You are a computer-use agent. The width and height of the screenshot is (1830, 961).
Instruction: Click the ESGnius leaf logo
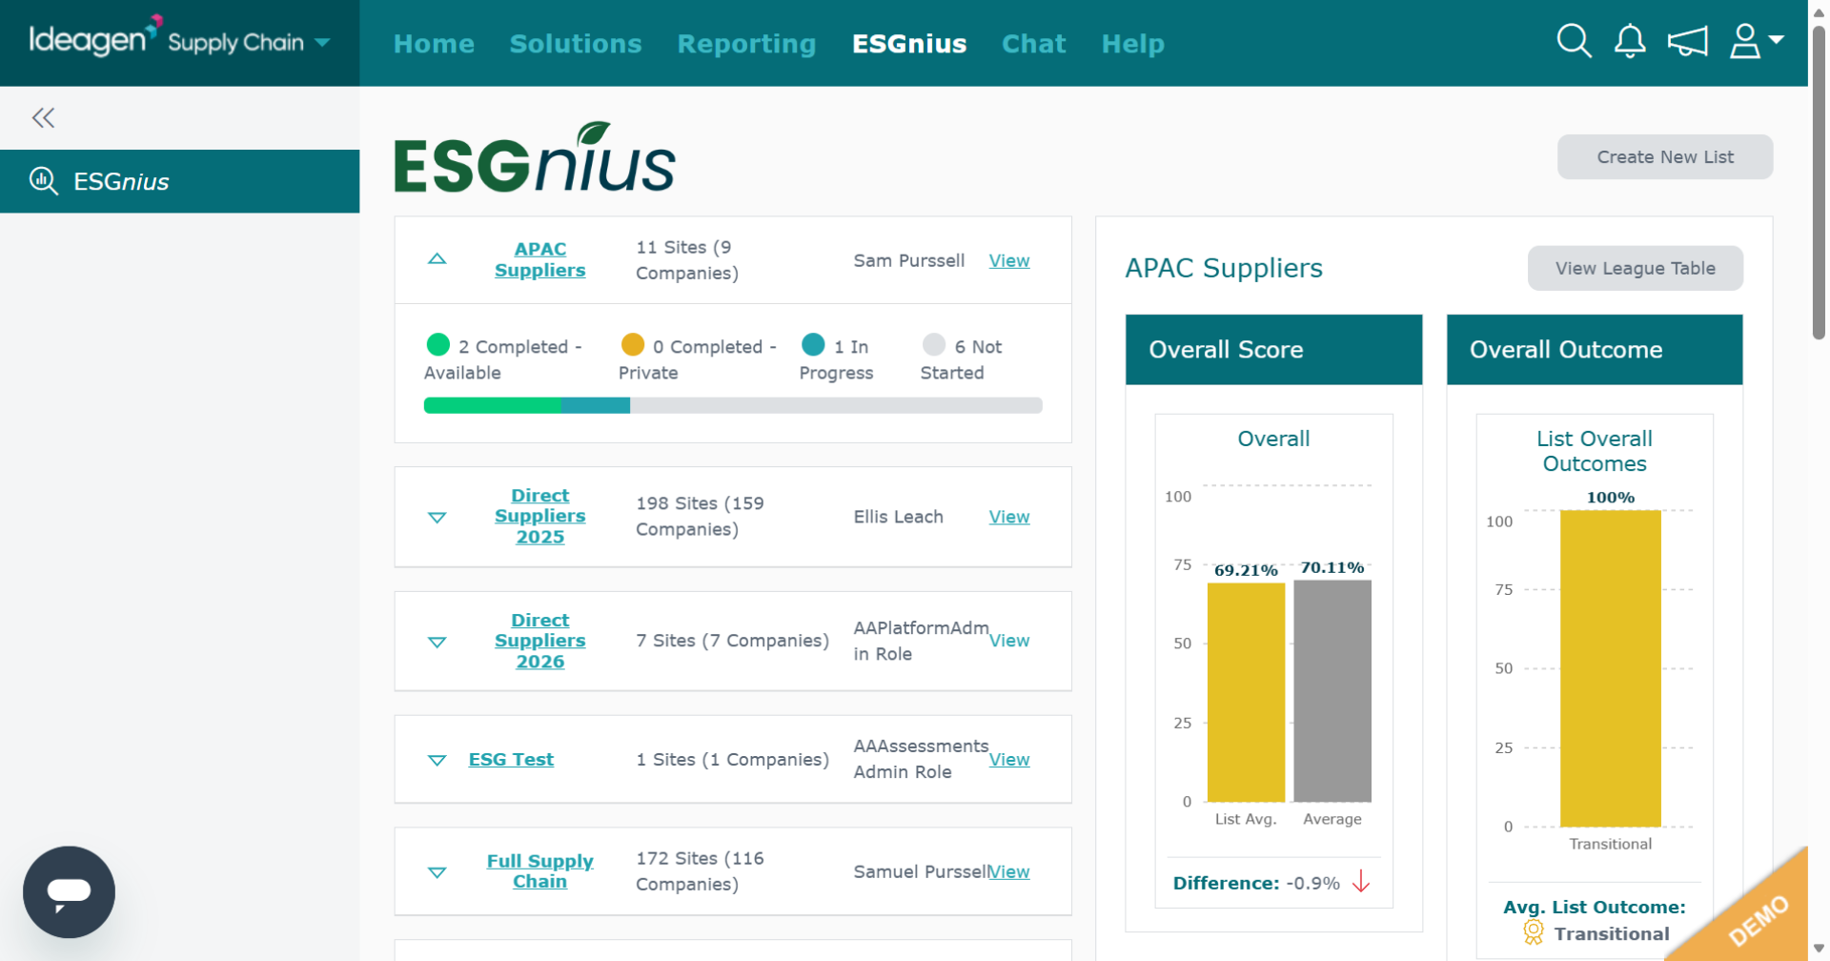click(535, 157)
